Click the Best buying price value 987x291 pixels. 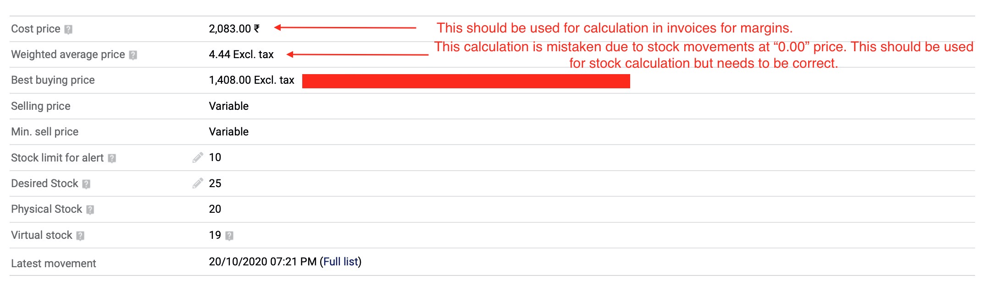click(252, 80)
